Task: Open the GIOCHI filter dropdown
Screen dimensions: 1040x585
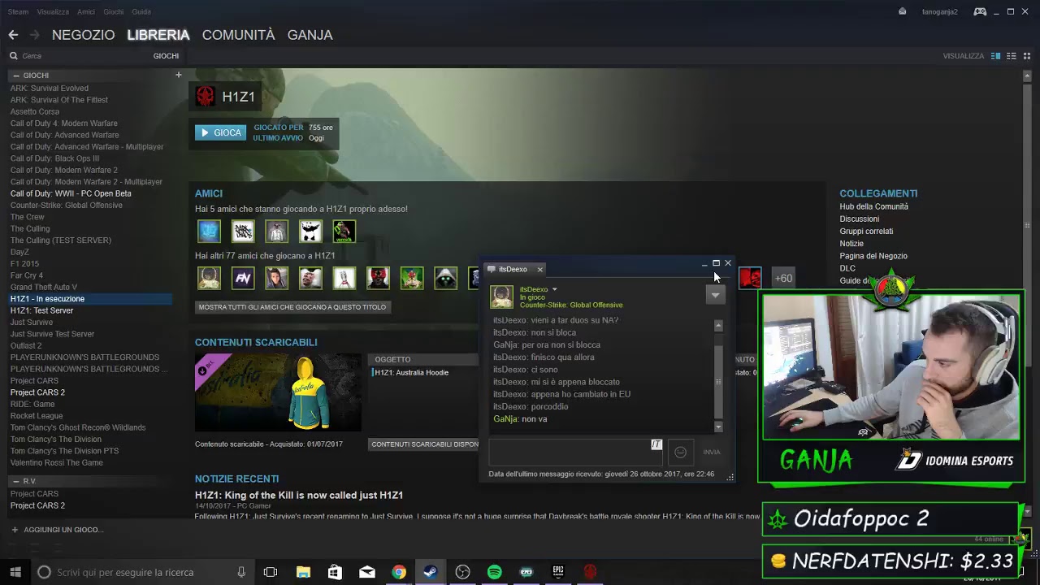Action: coord(166,56)
